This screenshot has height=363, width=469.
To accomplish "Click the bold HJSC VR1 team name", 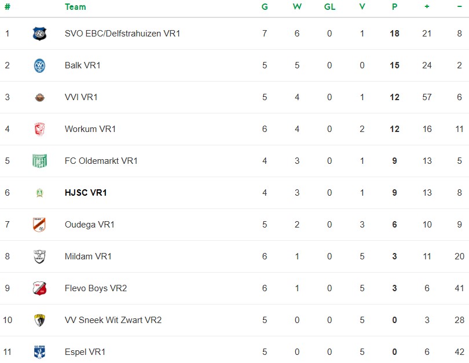I will pos(86,193).
